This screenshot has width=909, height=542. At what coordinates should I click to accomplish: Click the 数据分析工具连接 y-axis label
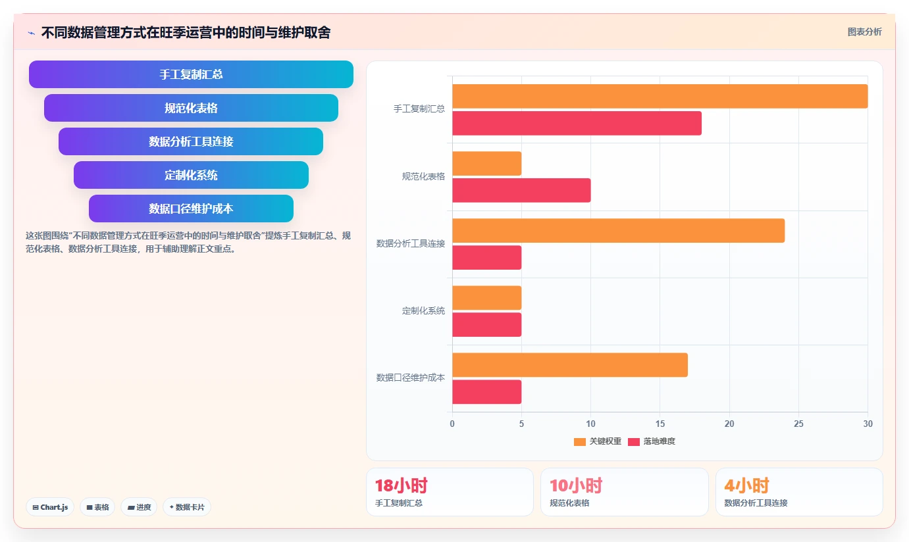pyautogui.click(x=411, y=243)
